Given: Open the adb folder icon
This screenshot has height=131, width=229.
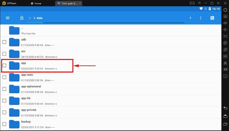Looking at the screenshot, I should [x=14, y=42].
